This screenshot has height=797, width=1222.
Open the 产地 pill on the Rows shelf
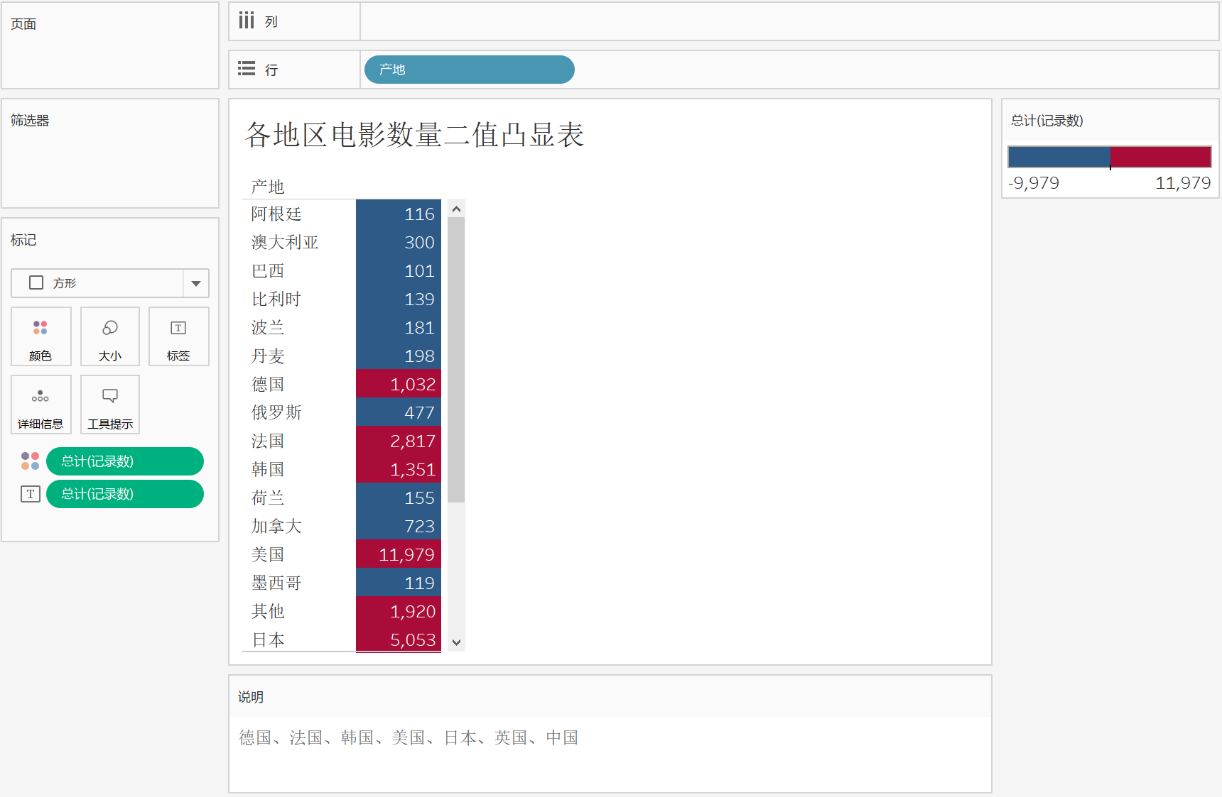pyautogui.click(x=469, y=70)
